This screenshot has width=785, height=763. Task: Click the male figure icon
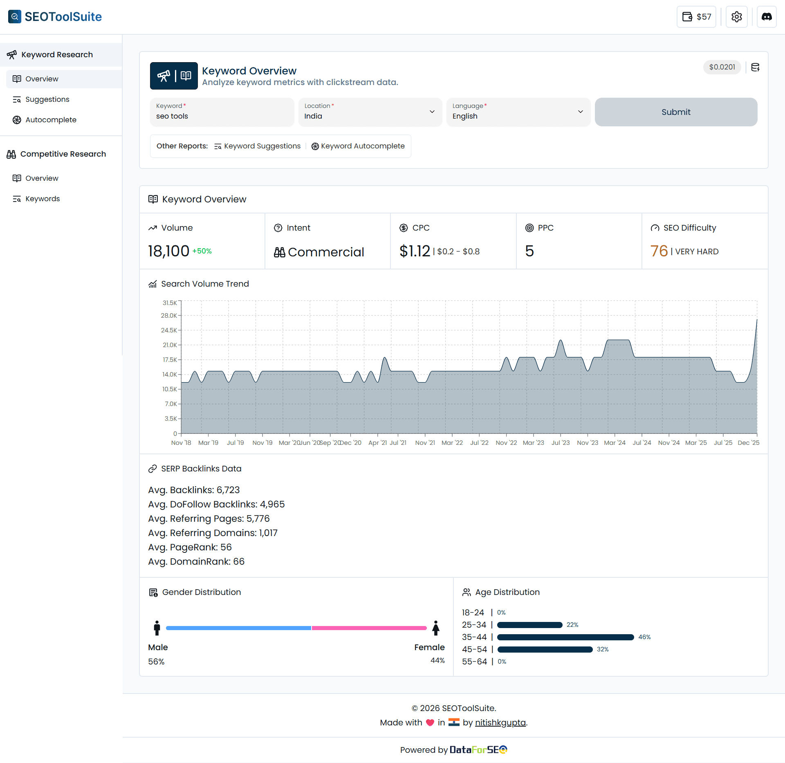(x=157, y=628)
